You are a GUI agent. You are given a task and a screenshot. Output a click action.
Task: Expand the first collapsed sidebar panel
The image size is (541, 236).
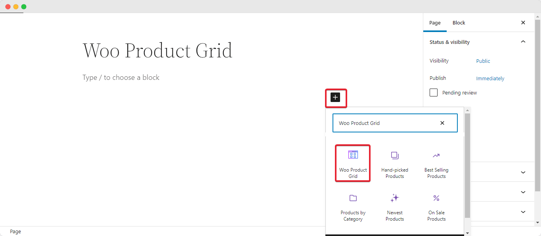523,172
